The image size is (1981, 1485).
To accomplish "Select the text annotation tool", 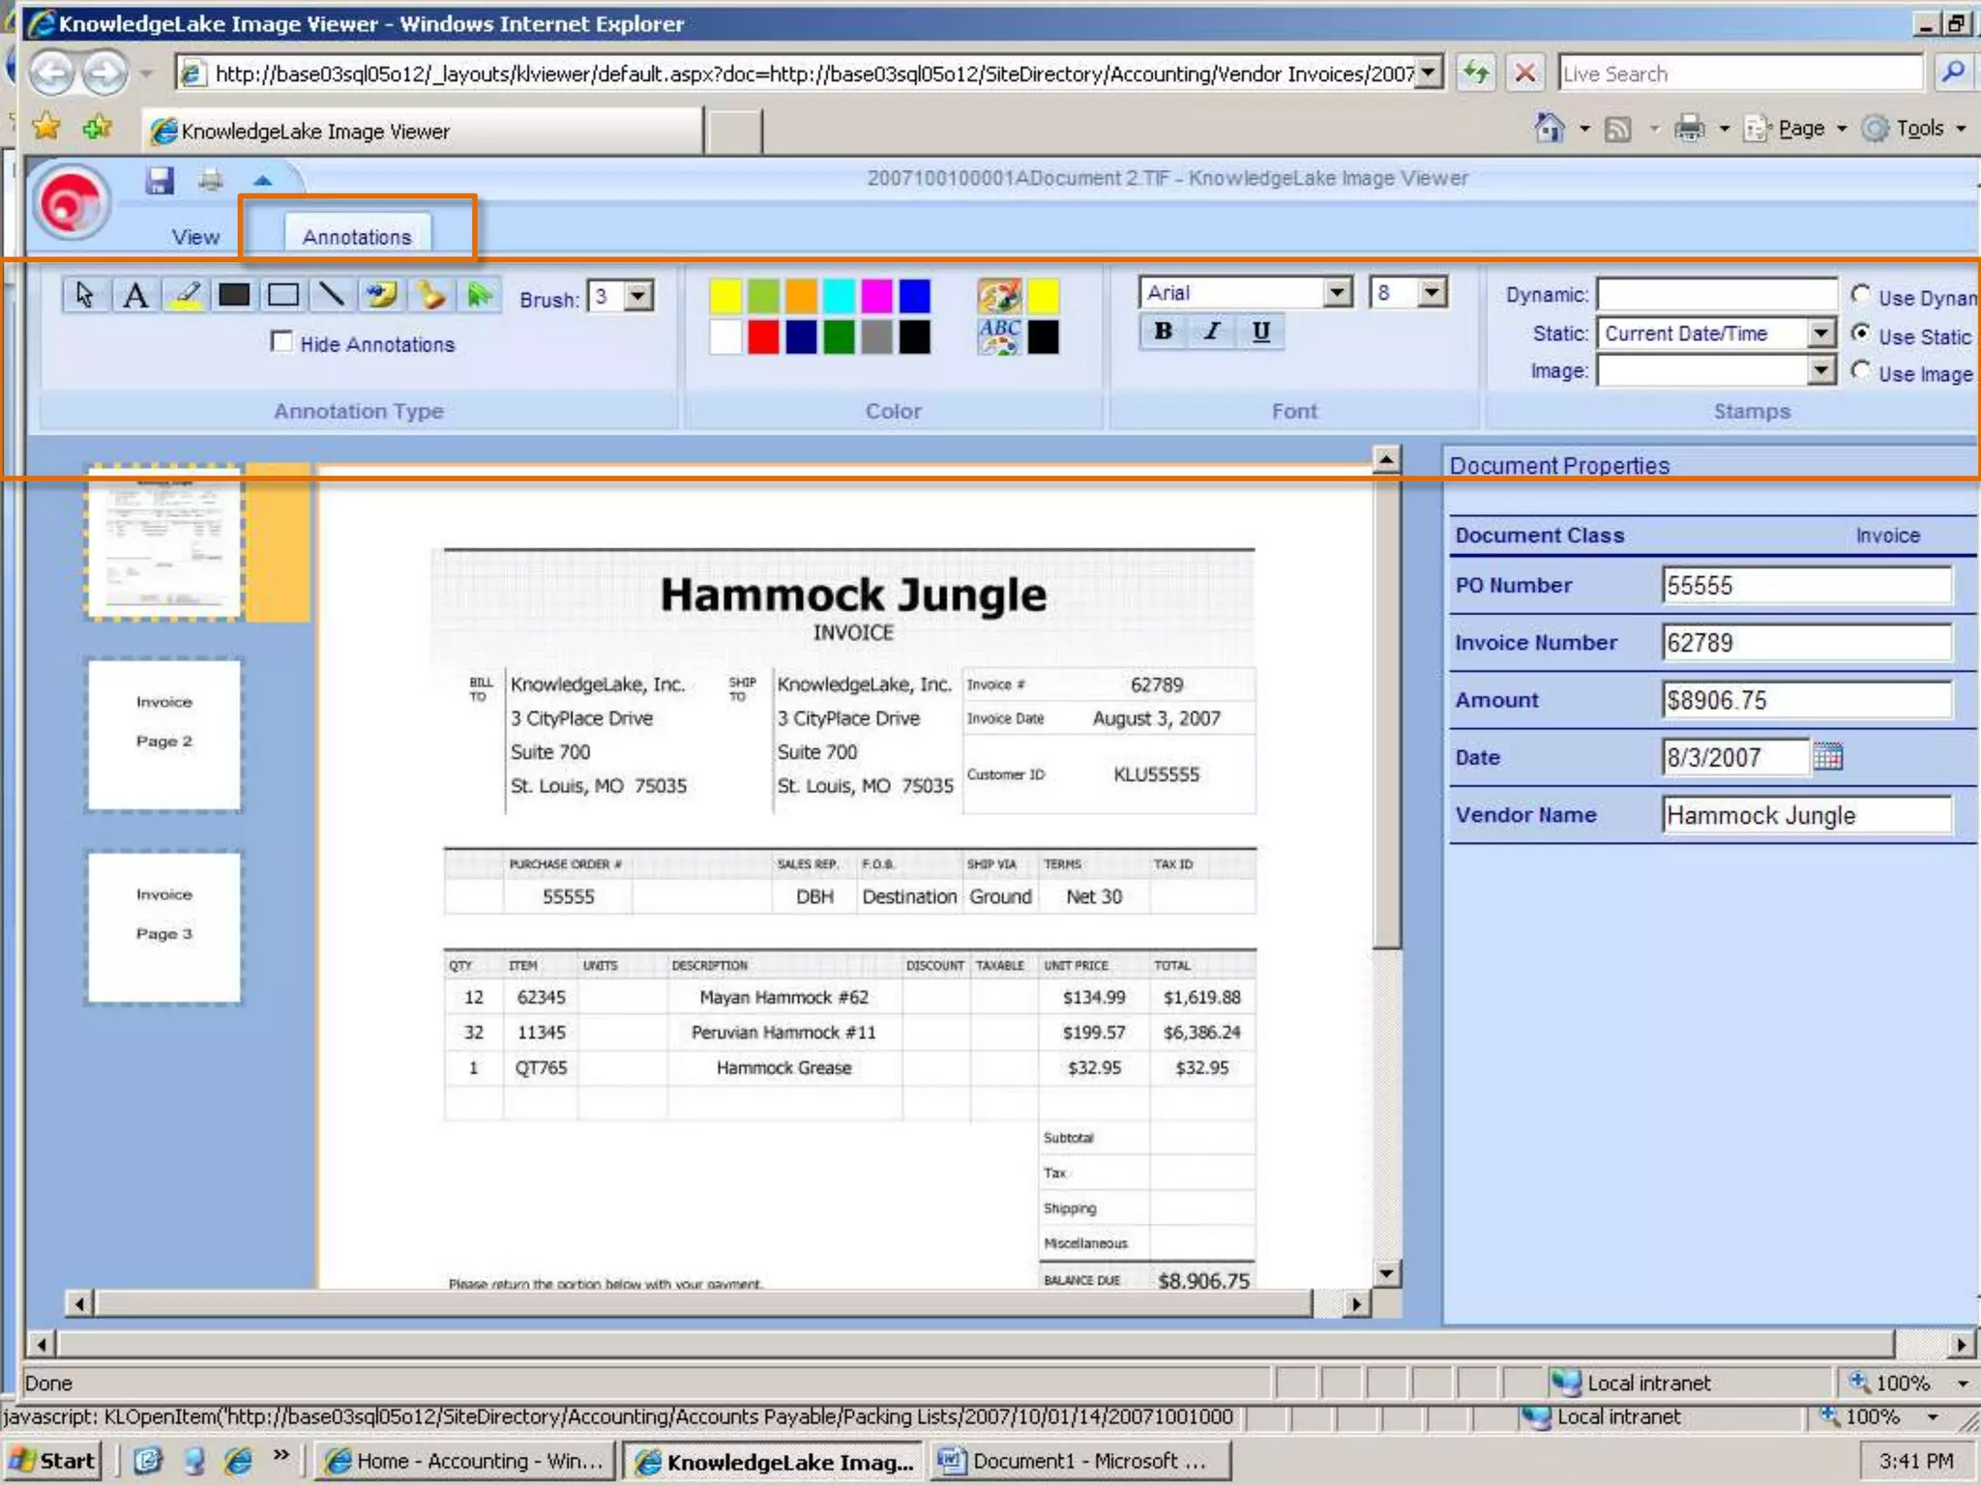I will click(135, 295).
